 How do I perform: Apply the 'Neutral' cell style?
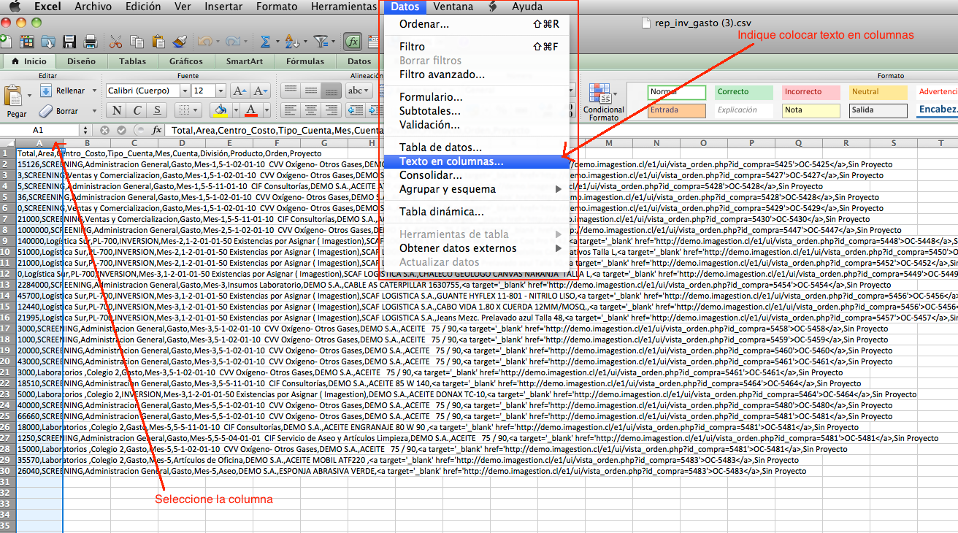(878, 92)
